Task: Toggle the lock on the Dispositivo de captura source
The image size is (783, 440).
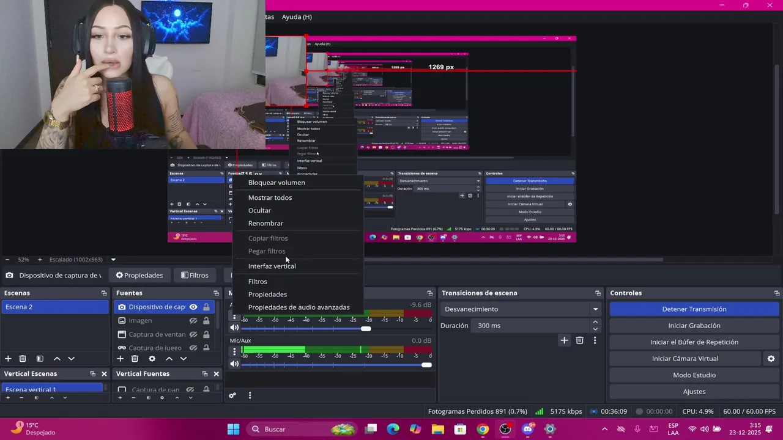Action: tap(206, 307)
